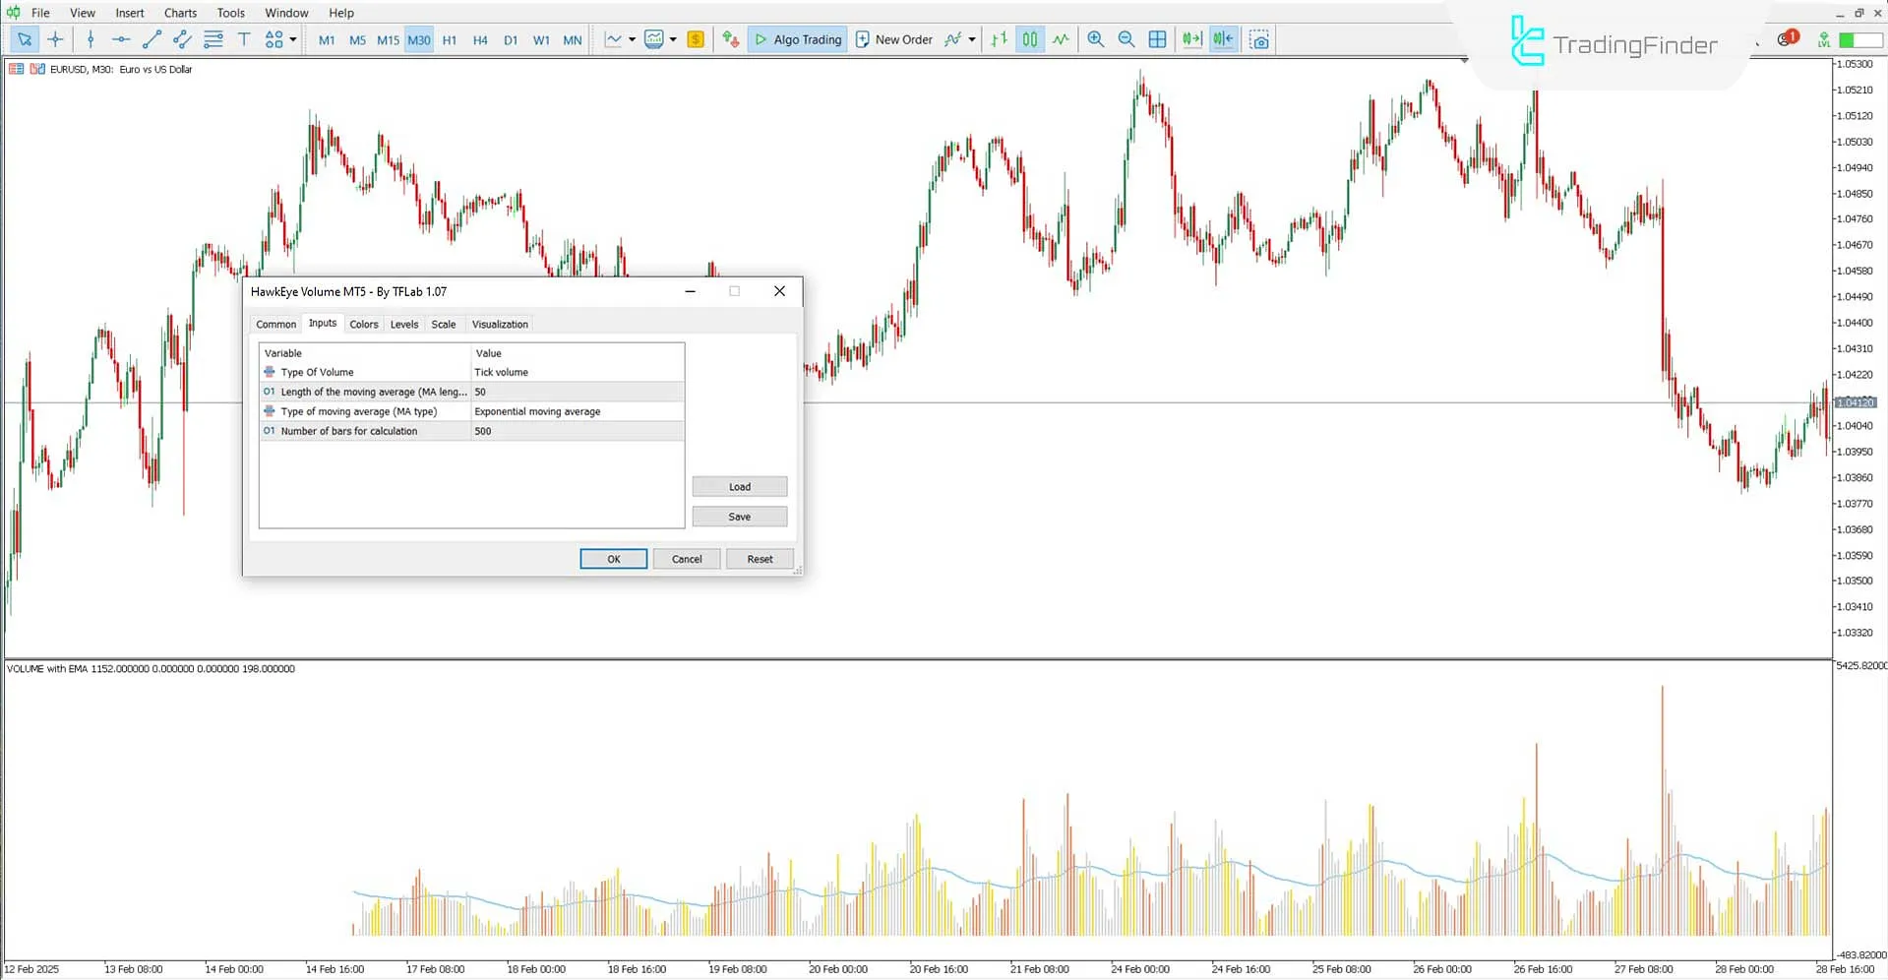This screenshot has width=1888, height=980.
Task: Open the shapes tool dropdown
Action: pyautogui.click(x=291, y=39)
